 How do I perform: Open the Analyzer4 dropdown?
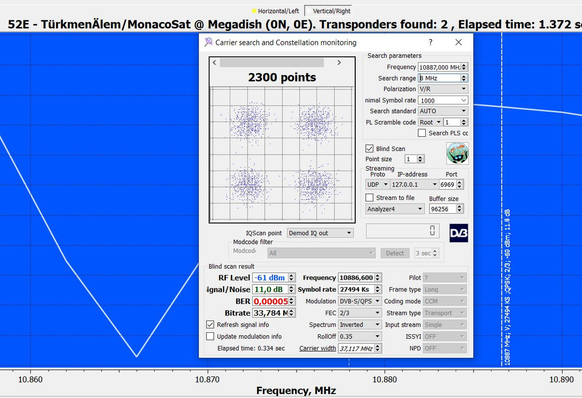[x=395, y=209]
